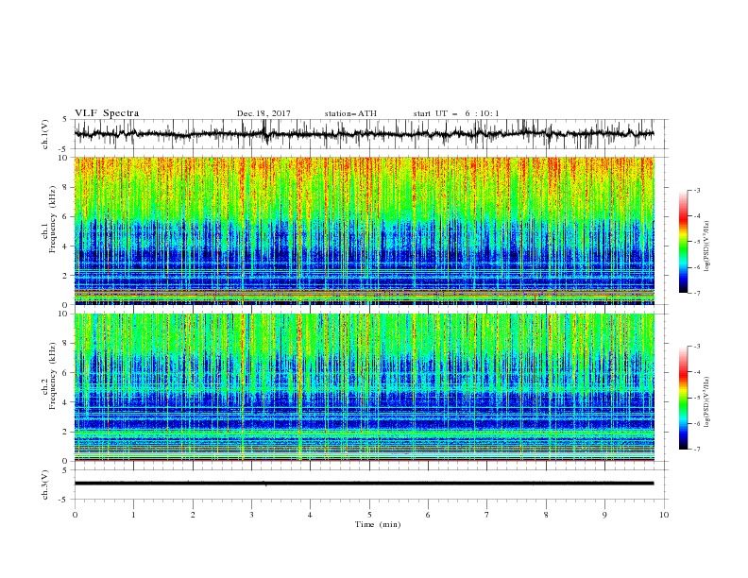Click the "2" kHz tick of ch.1 spectrogram
The image size is (748, 578).
click(x=67, y=275)
